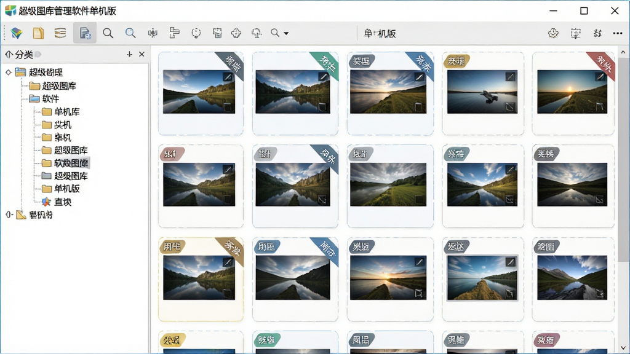Tick the selection box on the red-tagged card image
Image resolution: width=630 pixels, height=354 pixels.
pos(228,200)
